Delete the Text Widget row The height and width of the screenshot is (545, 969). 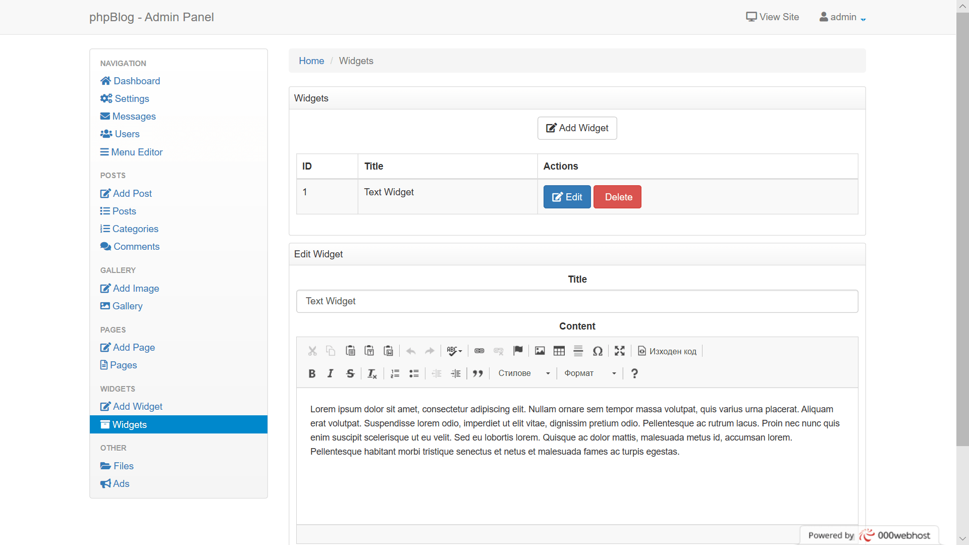pyautogui.click(x=617, y=196)
